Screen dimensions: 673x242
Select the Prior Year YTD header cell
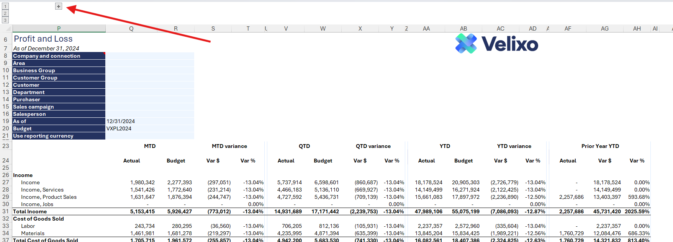(x=600, y=146)
